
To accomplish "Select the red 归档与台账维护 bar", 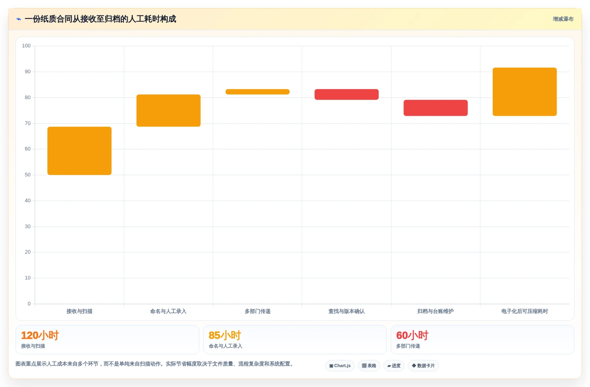I will [436, 108].
